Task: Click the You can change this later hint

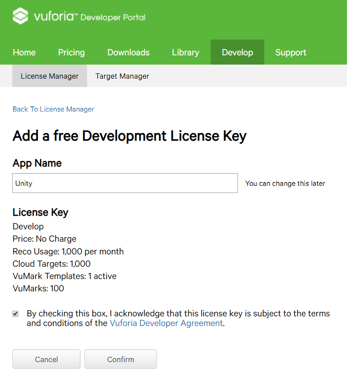Action: pyautogui.click(x=285, y=184)
